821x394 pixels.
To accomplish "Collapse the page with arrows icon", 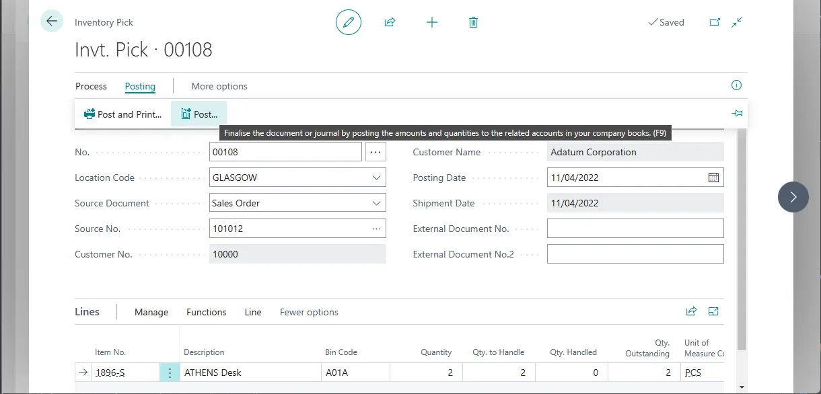I will coord(738,22).
